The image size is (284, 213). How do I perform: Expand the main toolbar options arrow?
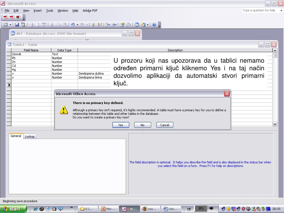[159, 25]
